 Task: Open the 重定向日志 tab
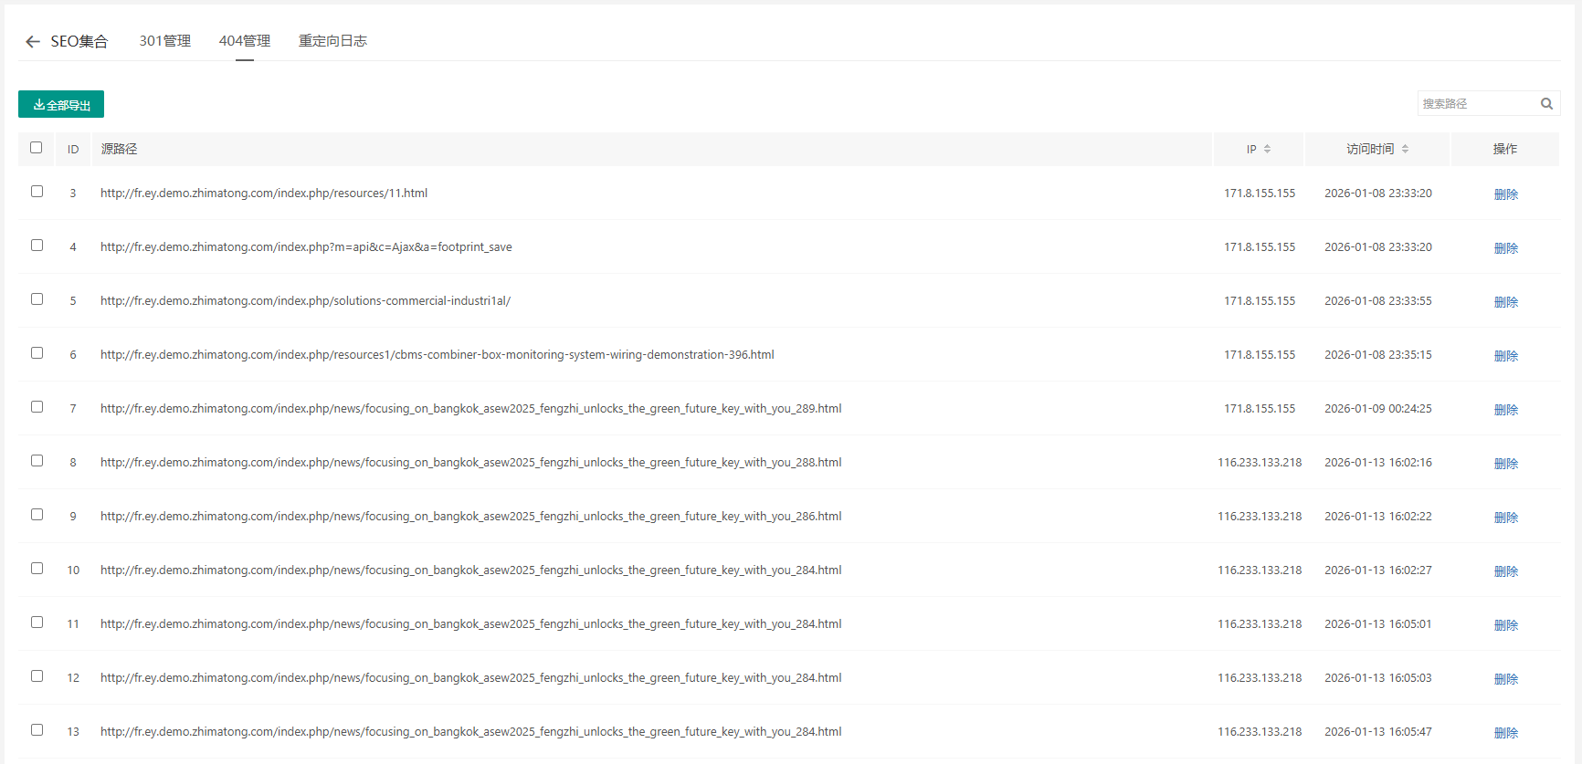[x=332, y=41]
